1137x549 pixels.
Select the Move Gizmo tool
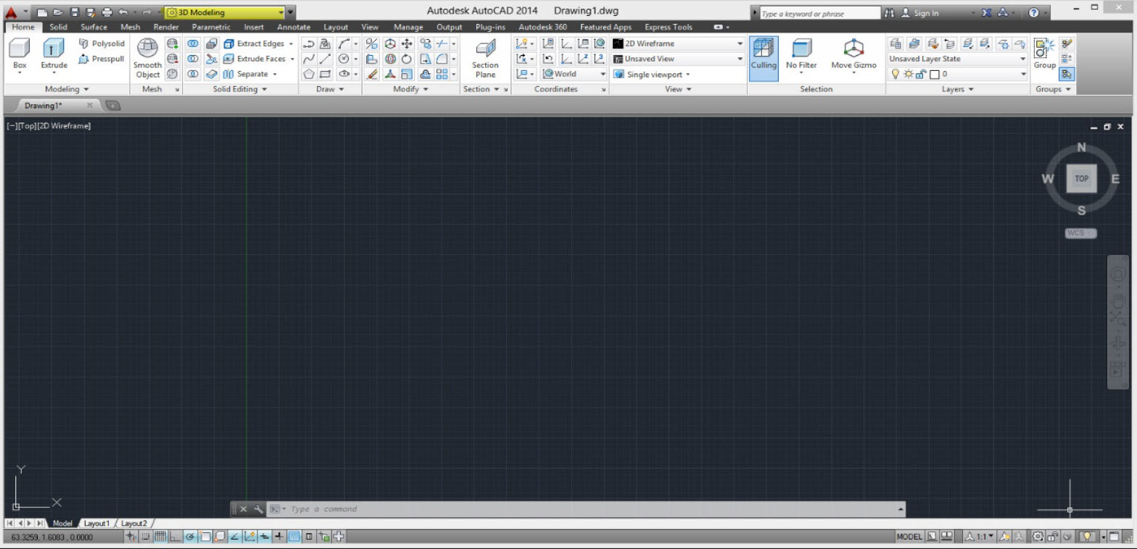pos(853,57)
